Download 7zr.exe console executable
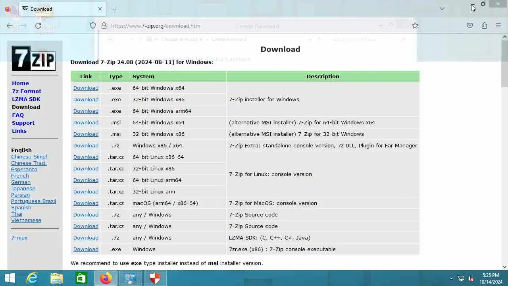This screenshot has width=508, height=286. (86, 249)
